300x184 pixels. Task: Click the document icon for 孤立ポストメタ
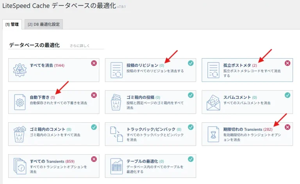[x=213, y=70]
